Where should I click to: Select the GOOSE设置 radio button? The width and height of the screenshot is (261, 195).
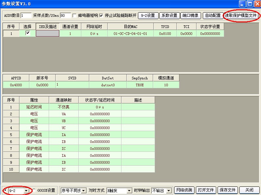34,190
